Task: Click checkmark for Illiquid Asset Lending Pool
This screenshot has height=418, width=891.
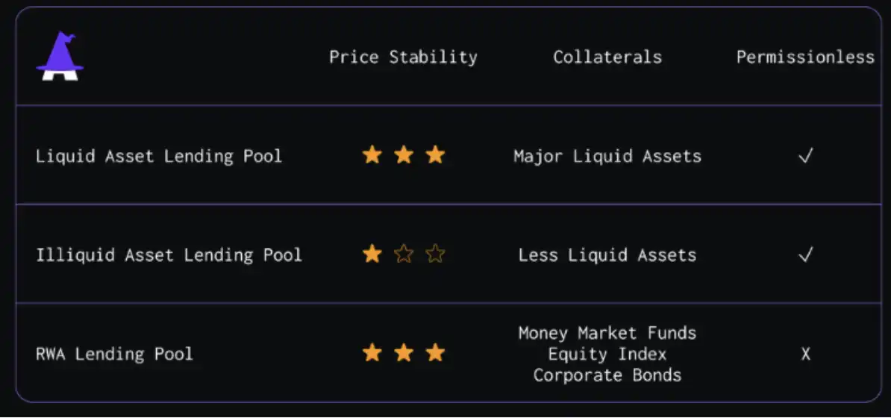Action: click(x=805, y=255)
